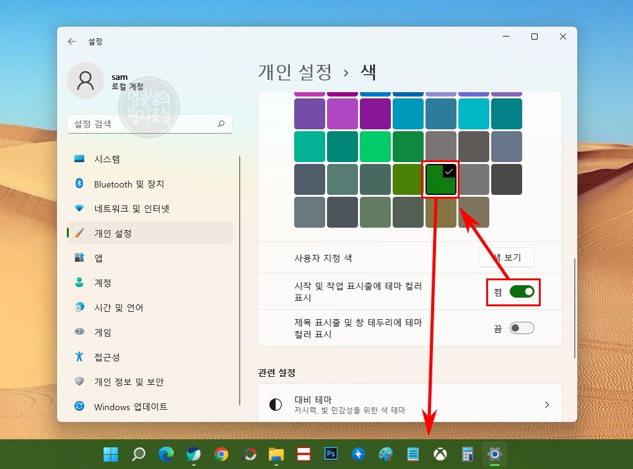
Task: Select 개인 설정 in the sidebar
Action: (150, 233)
